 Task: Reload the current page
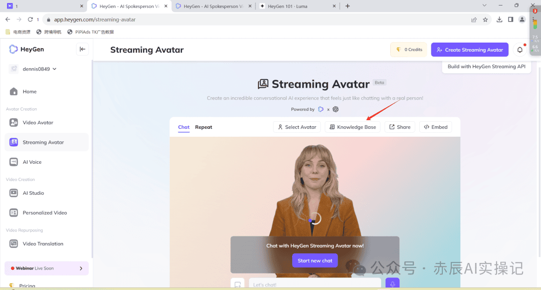click(x=30, y=20)
